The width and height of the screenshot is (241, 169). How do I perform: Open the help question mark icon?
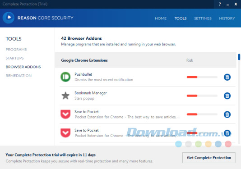220,4
